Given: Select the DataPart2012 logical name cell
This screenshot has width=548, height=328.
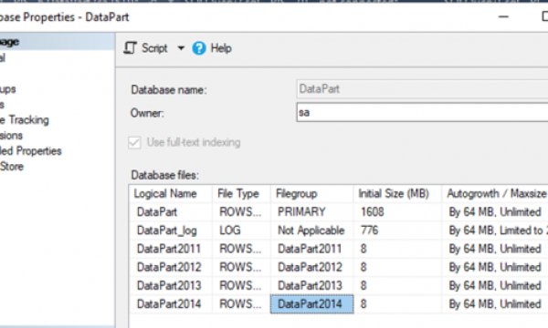Looking at the screenshot, I should [171, 267].
